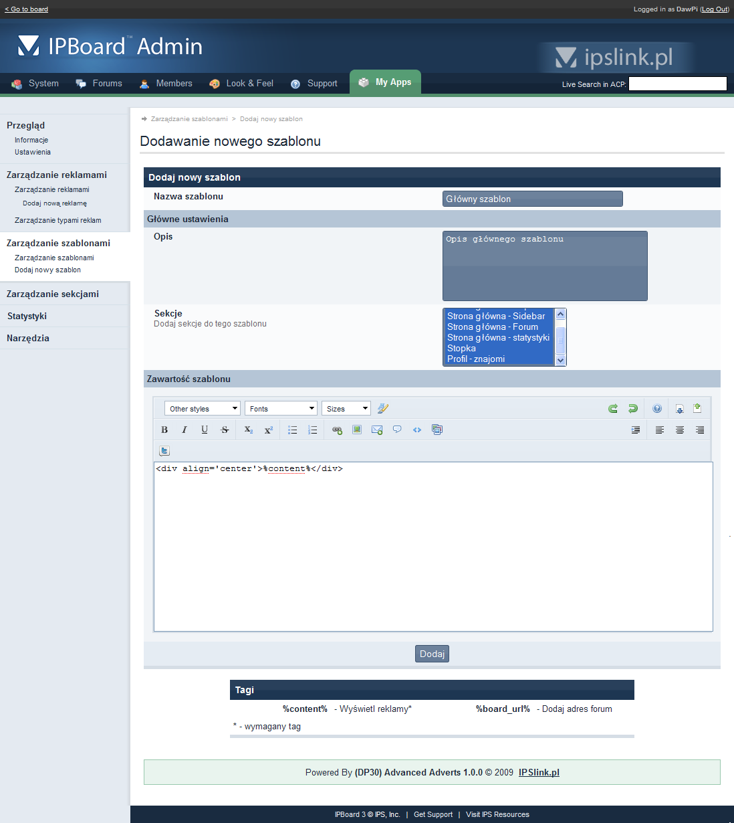
Task: Apply italic formatting in the editor
Action: tap(185, 430)
